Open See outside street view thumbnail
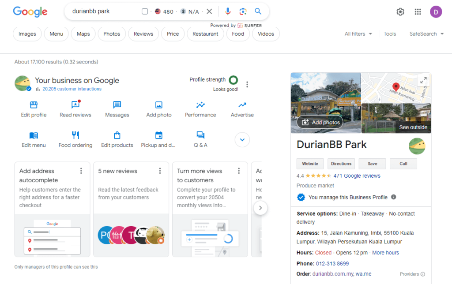This screenshot has height=284, width=452. coord(396,118)
